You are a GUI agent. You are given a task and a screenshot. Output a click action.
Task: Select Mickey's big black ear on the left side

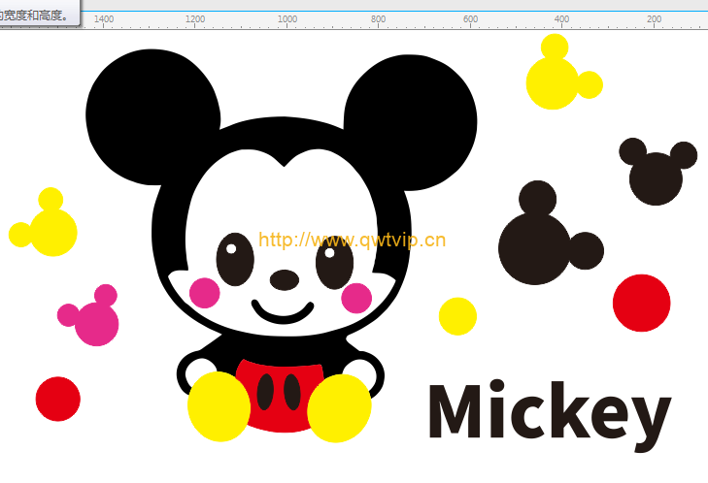tap(152, 115)
